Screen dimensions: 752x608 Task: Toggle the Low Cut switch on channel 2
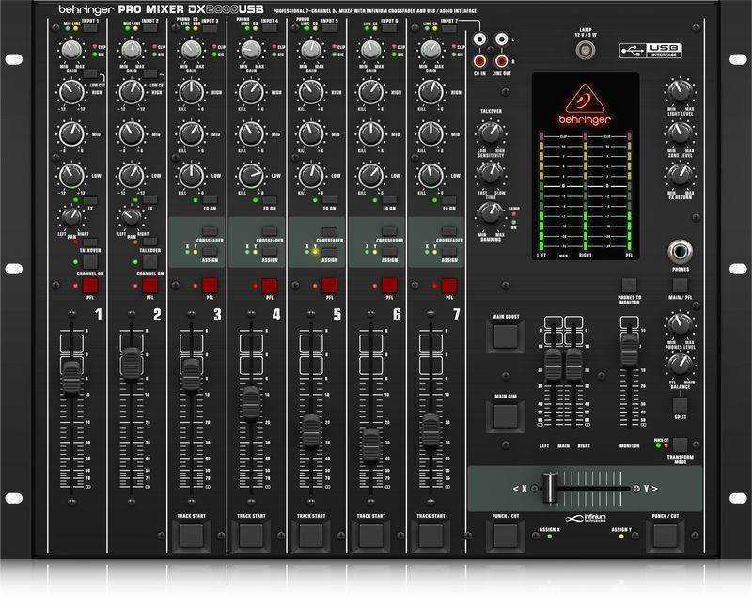[150, 74]
